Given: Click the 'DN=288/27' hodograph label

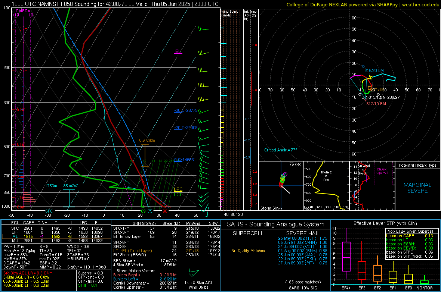Looking at the screenshot, I should point(389,97).
